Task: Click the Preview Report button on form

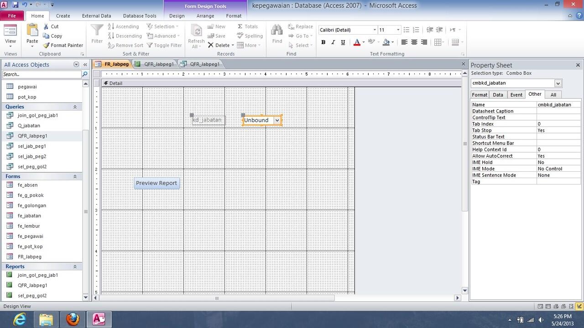Action: pyautogui.click(x=156, y=183)
